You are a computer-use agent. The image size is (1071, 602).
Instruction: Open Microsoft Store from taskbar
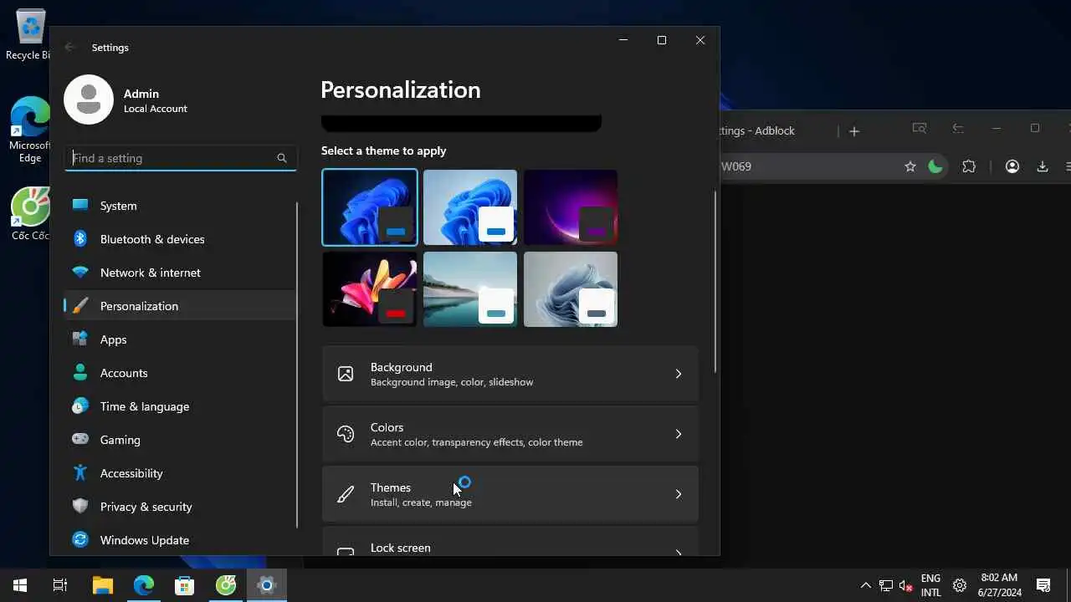pyautogui.click(x=184, y=585)
